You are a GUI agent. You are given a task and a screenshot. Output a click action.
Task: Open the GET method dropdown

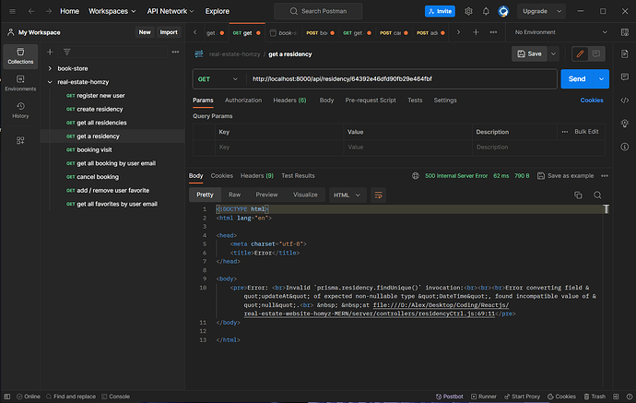pos(218,78)
